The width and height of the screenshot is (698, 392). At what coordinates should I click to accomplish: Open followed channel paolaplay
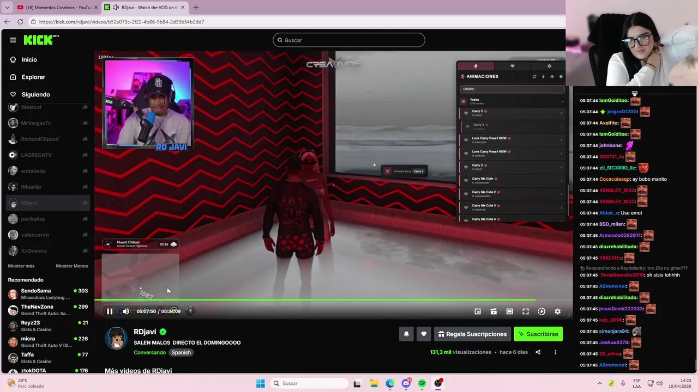48,219
